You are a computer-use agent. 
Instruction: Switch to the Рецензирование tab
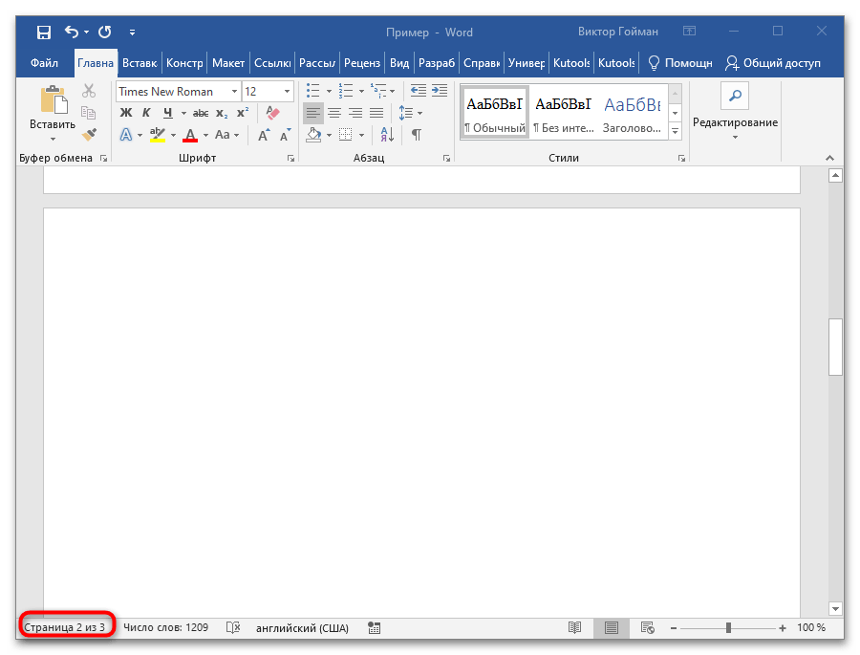tap(362, 63)
